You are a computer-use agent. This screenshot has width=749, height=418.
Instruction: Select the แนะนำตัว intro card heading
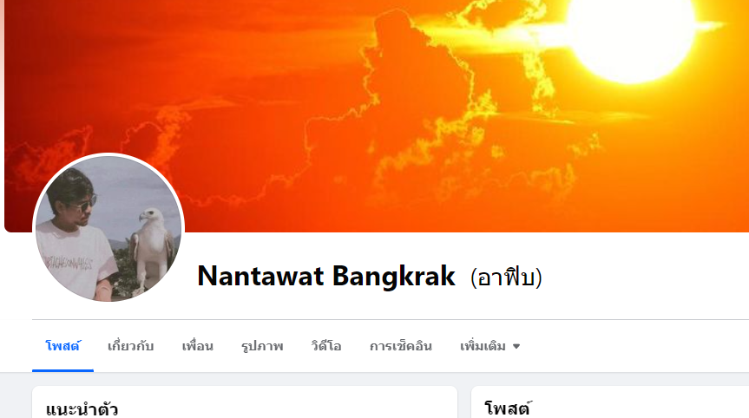tap(82, 409)
